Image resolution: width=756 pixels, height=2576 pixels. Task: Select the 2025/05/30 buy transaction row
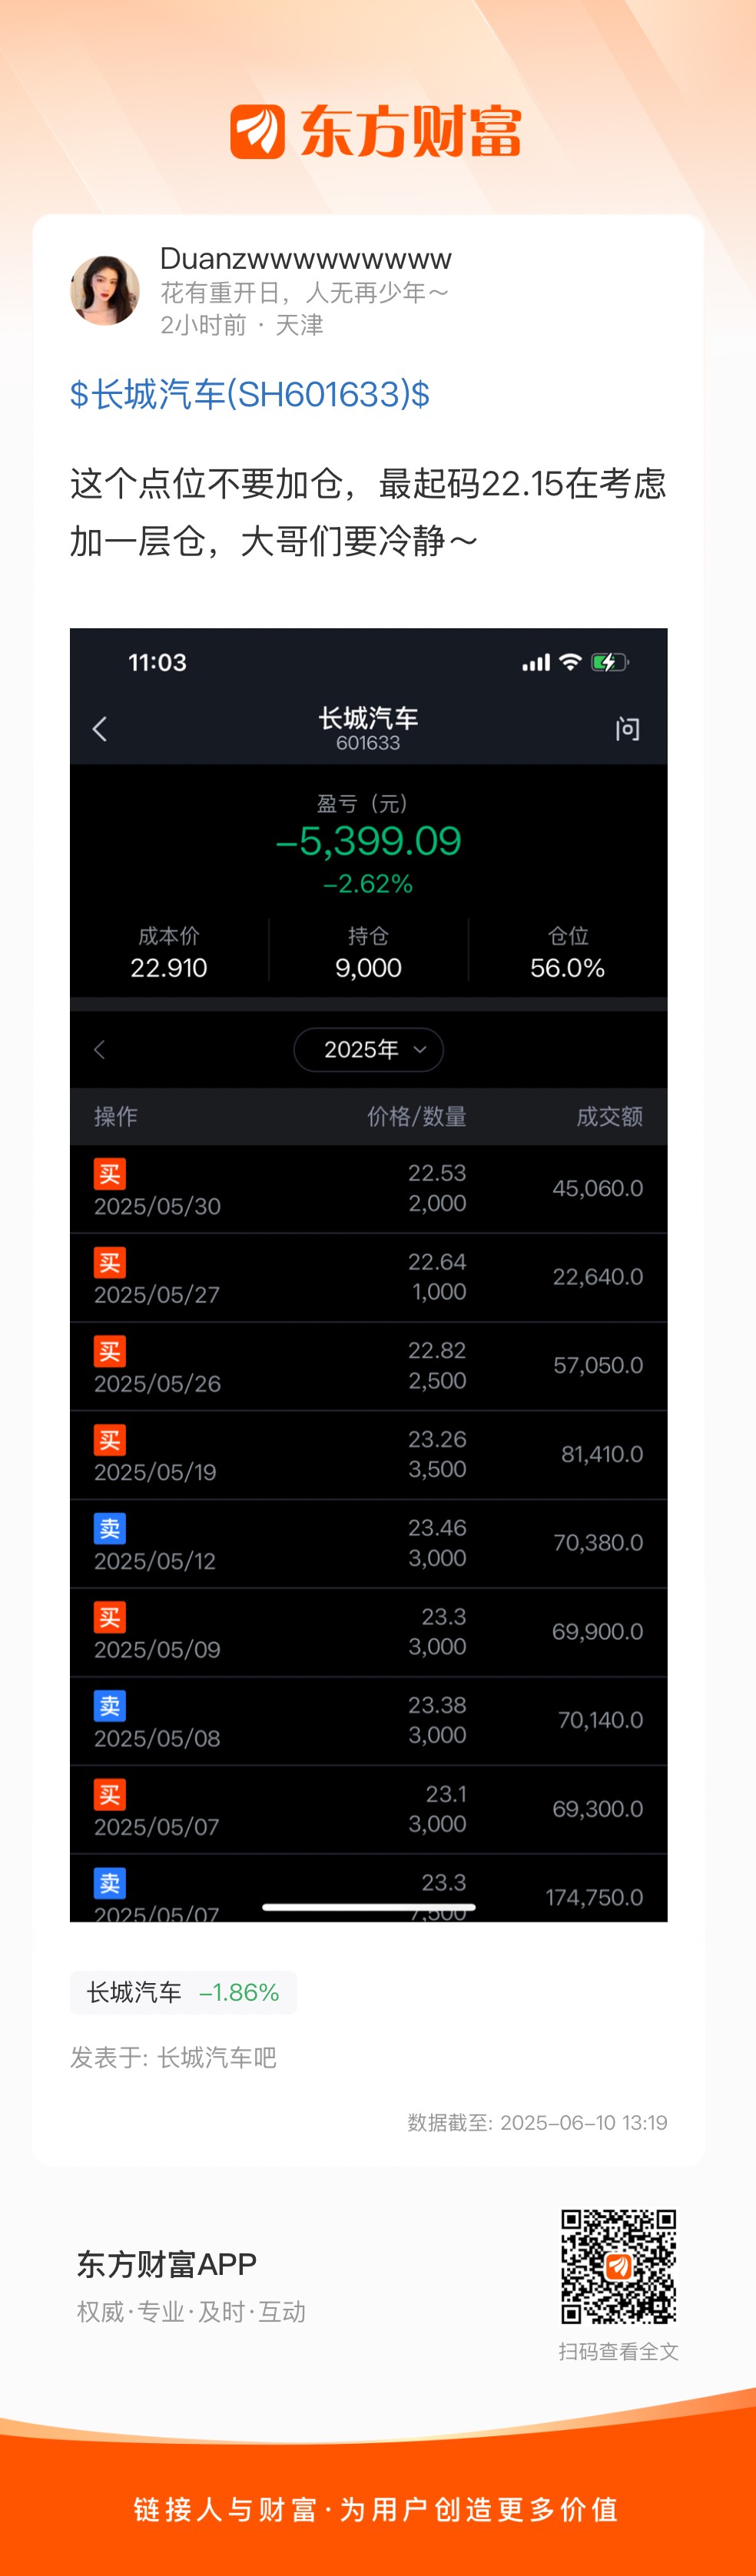[x=368, y=1188]
